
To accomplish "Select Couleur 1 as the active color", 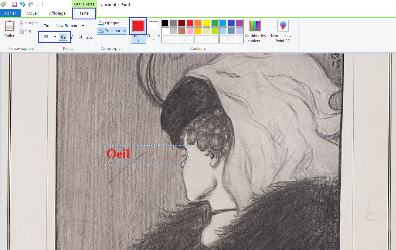I will tap(138, 31).
